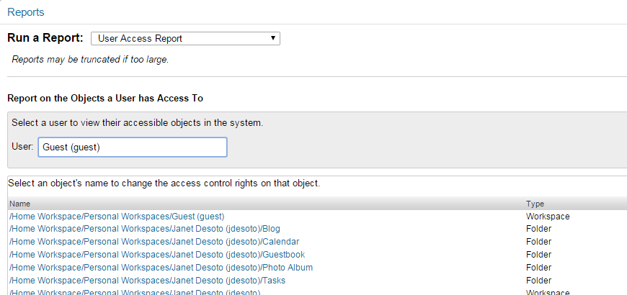Viewport: 627px width, 295px height.
Task: Click the "User:" field label
Action: [x=22, y=147]
